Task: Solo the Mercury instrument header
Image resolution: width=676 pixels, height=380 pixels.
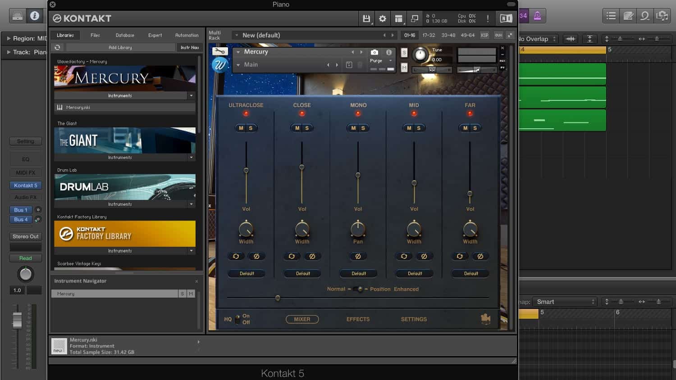Action: pos(404,53)
